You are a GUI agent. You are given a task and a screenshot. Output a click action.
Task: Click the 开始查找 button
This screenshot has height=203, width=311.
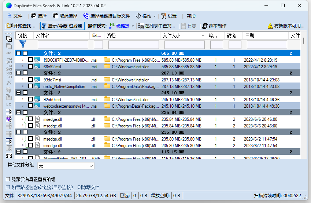click(21, 26)
